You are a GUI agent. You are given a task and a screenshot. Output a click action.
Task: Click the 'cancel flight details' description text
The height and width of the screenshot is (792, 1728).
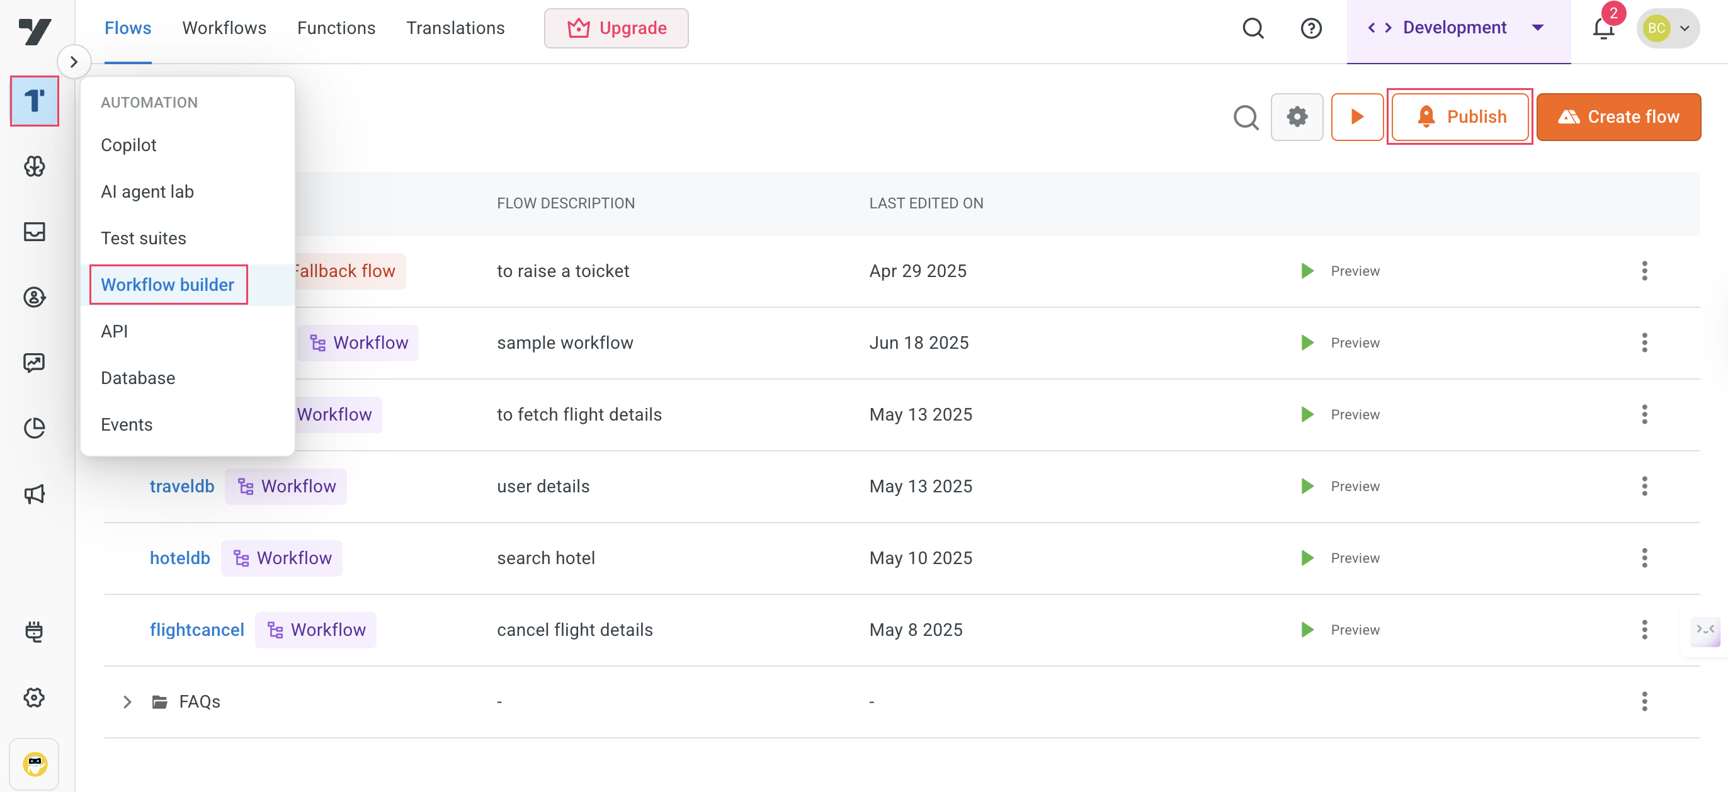(x=574, y=630)
